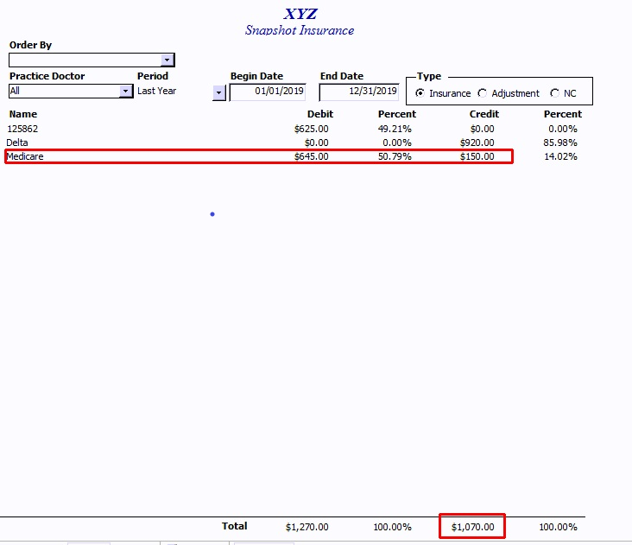Select the Delta insurance row name
The height and width of the screenshot is (545, 632).
coord(17,143)
